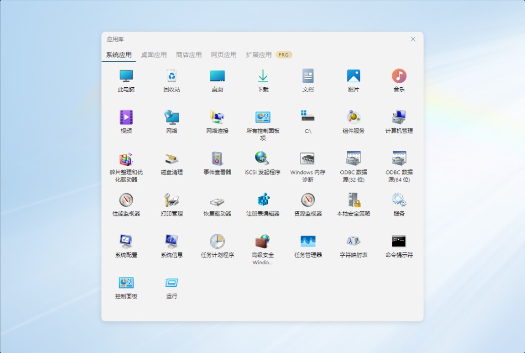Select the 桌面 icon
This screenshot has width=525, height=353.
[217, 76]
